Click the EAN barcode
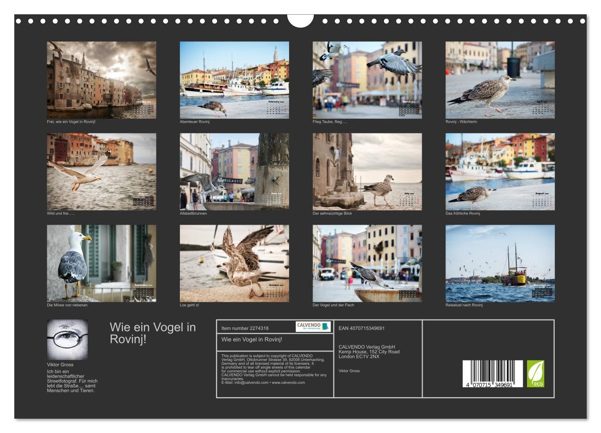The width and height of the screenshot is (601, 433). pos(493,373)
